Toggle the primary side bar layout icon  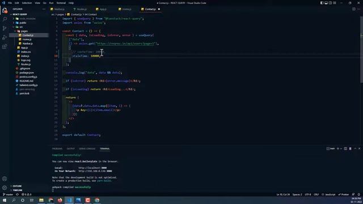[322, 3]
